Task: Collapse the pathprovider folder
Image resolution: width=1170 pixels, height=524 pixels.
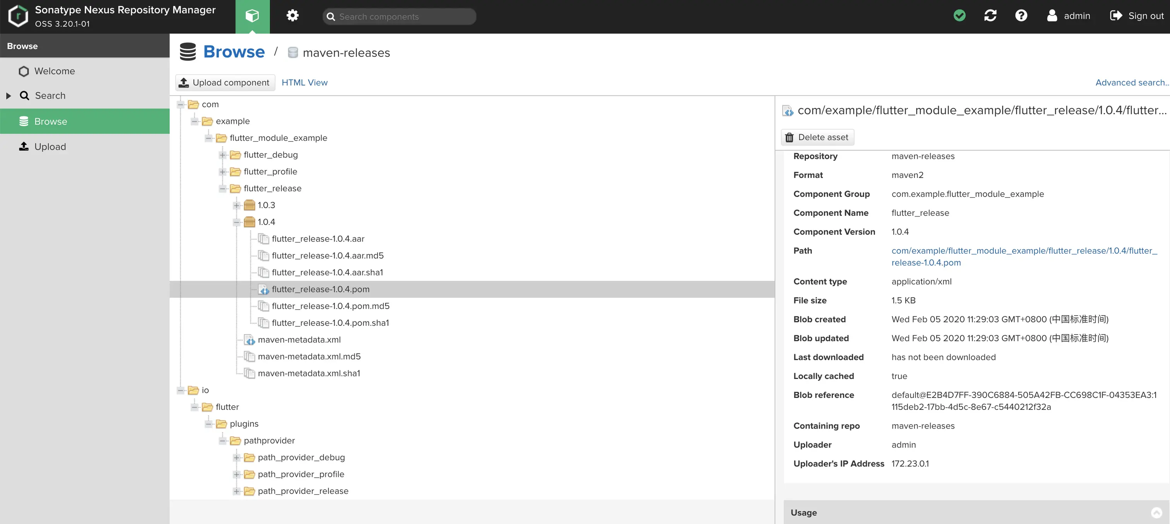Action: (223, 440)
